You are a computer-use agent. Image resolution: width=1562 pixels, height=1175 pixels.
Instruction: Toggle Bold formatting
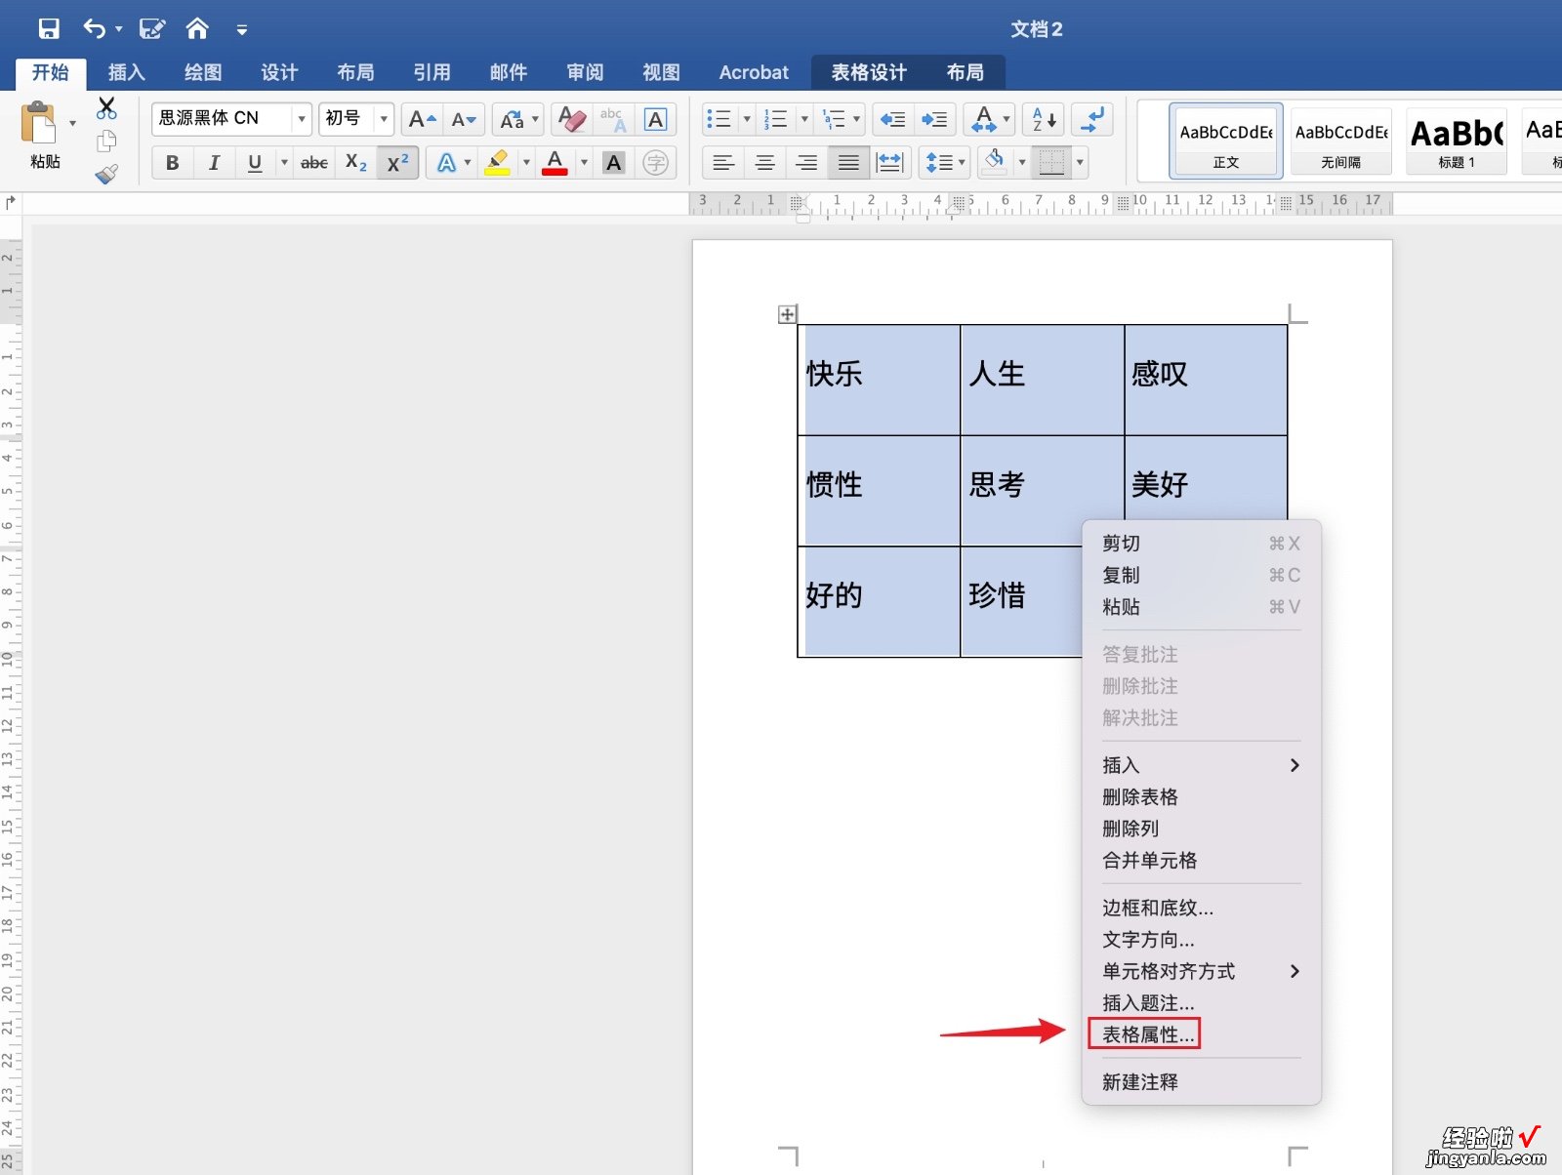tap(173, 163)
